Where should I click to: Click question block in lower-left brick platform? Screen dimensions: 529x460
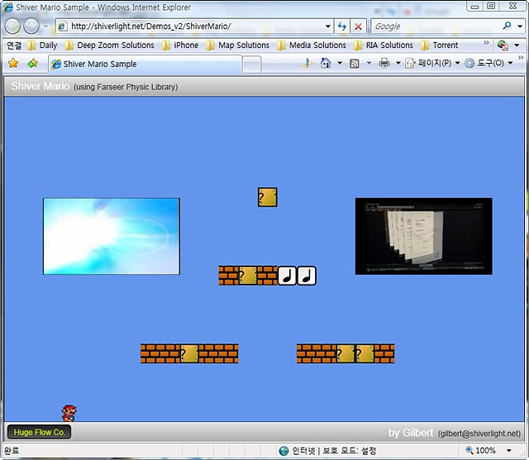pos(189,353)
